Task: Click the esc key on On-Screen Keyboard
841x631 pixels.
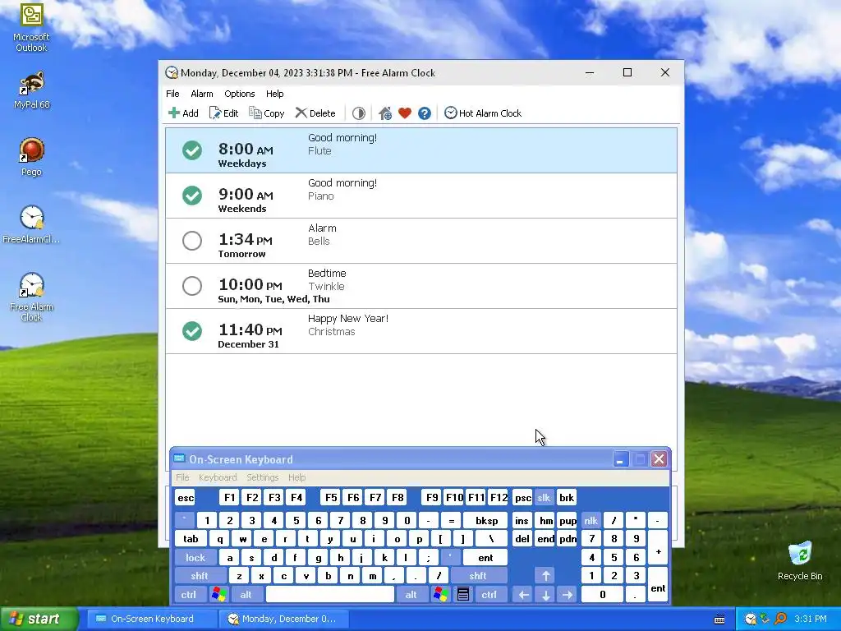Action: click(186, 498)
